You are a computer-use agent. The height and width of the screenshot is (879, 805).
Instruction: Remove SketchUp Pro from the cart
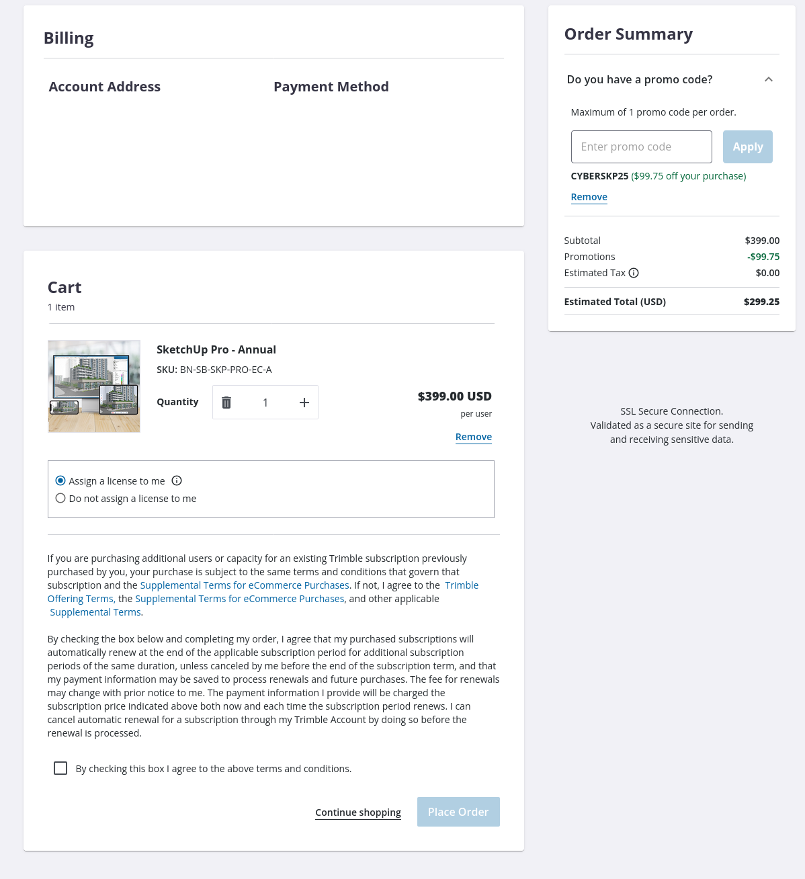point(473,437)
